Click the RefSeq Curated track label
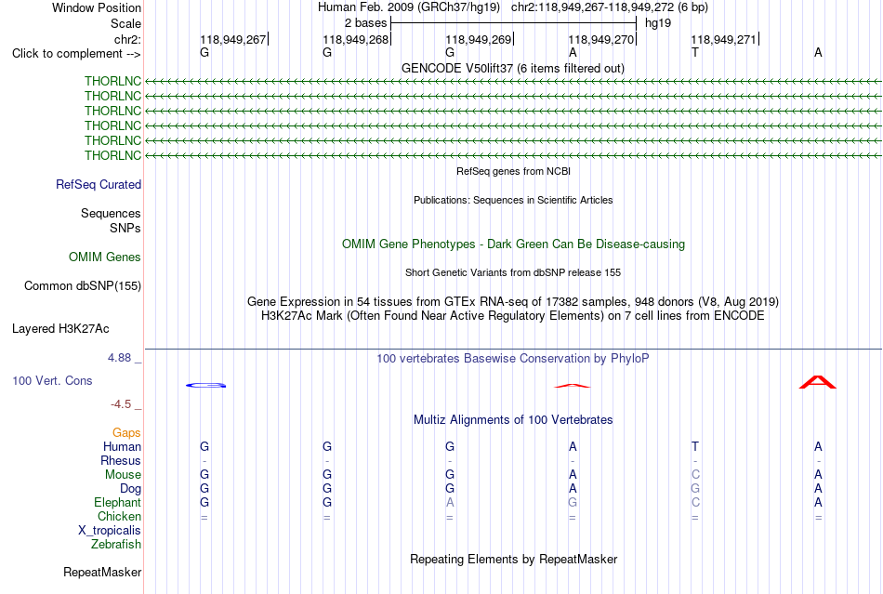Viewport: 883px width, 594px height. [x=99, y=185]
